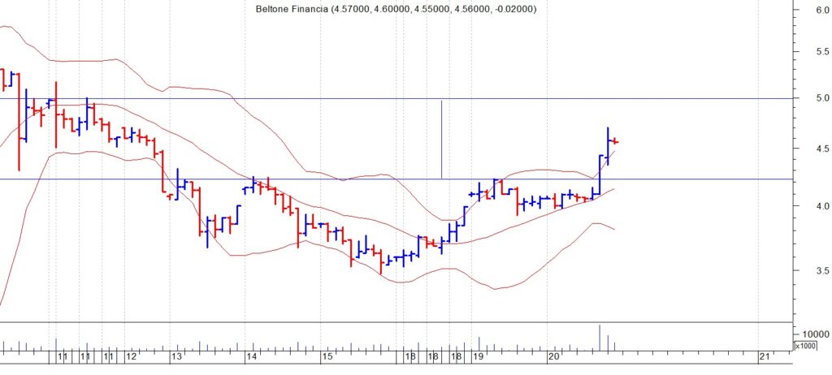This screenshot has height=375, width=832.
Task: Click date label 15 on time axis
Action: point(327,356)
